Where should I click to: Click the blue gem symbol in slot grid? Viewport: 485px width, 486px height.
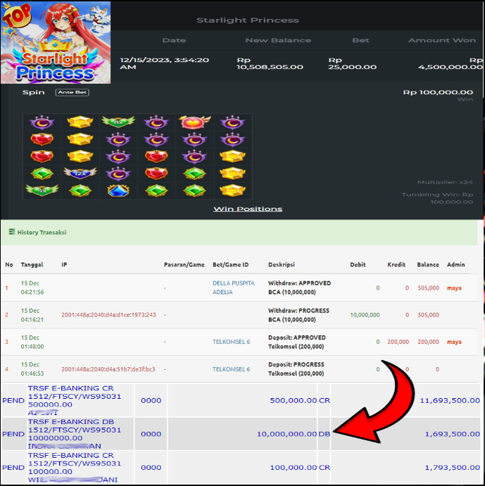coord(118,191)
